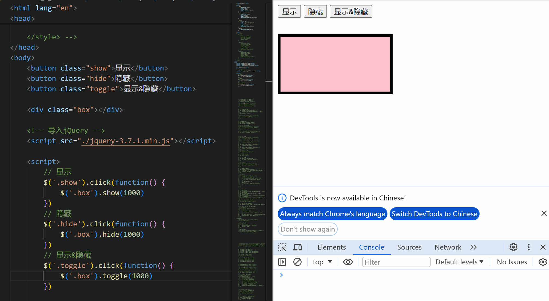Expand the Default levels dropdown
This screenshot has height=301, width=549.
coord(459,262)
